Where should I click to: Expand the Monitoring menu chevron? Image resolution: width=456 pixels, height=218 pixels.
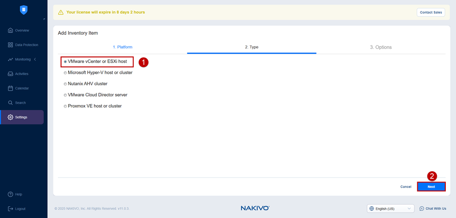point(35,59)
